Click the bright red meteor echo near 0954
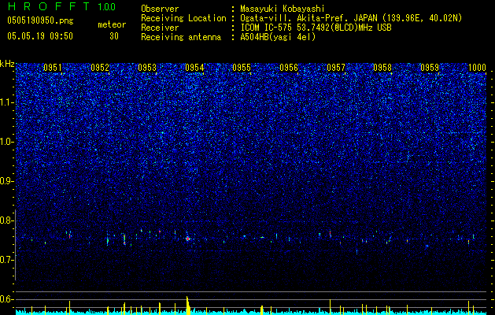The image size is (495, 315). (x=187, y=239)
